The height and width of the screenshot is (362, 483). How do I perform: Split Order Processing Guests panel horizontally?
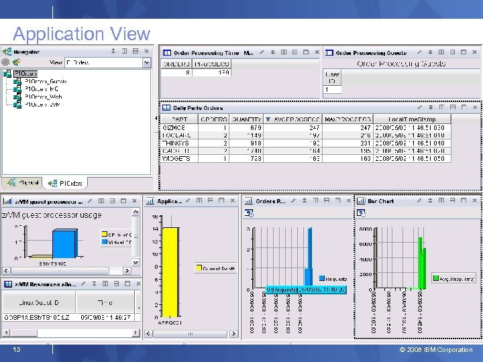(453, 52)
